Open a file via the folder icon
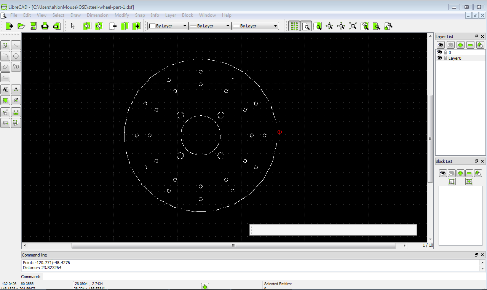The height and width of the screenshot is (290, 487). point(21,26)
